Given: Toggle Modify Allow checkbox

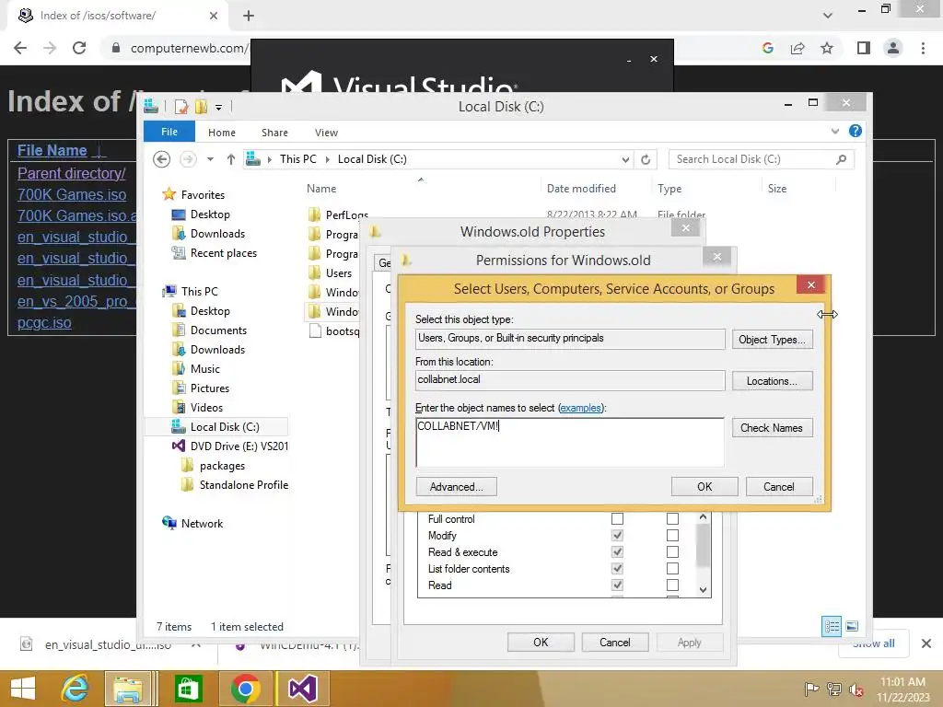Looking at the screenshot, I should (x=618, y=536).
